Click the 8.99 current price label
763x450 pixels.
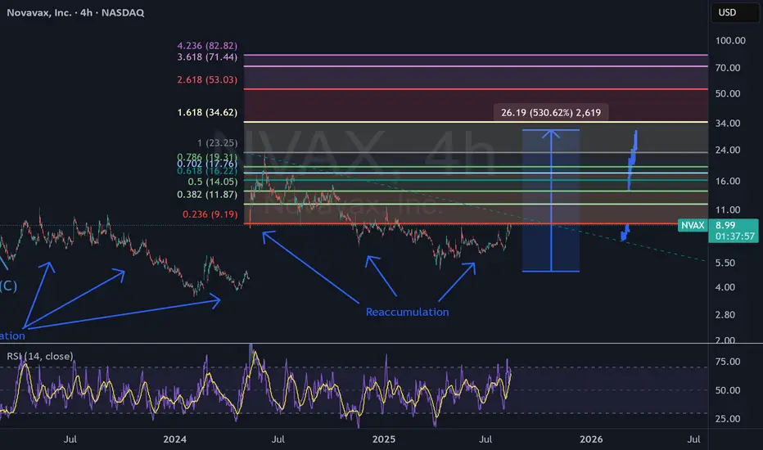(x=725, y=225)
